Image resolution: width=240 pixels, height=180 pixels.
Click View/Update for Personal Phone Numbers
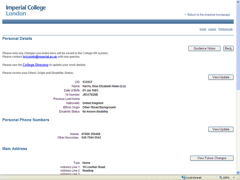tap(221, 129)
